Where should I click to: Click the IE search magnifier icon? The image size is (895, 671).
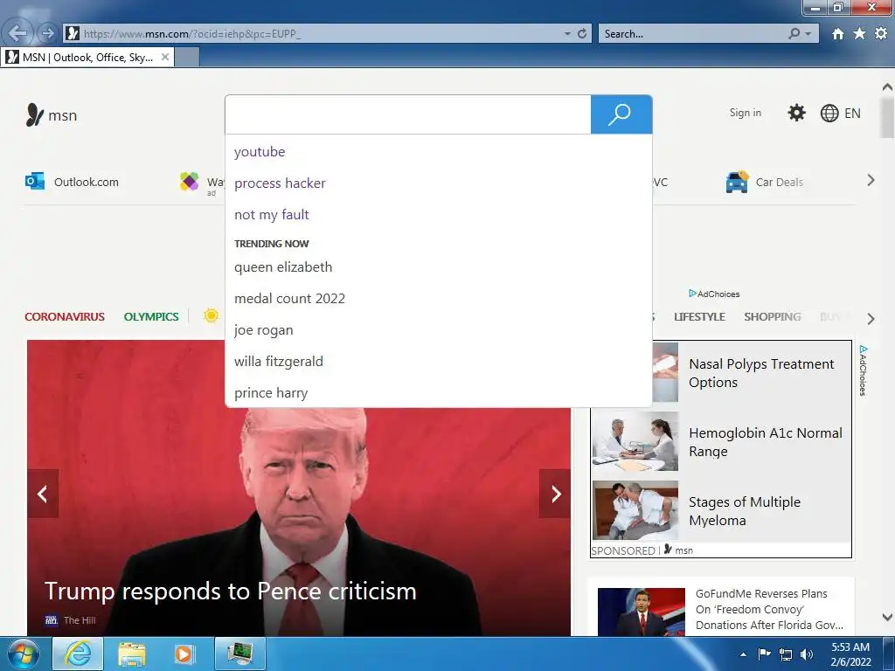point(794,34)
